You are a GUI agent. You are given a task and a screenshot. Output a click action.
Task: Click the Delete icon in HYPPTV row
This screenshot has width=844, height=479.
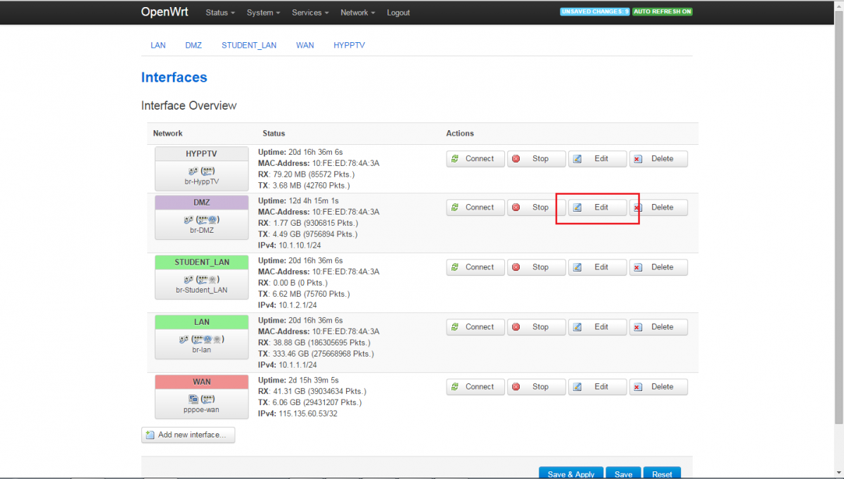pyautogui.click(x=638, y=159)
